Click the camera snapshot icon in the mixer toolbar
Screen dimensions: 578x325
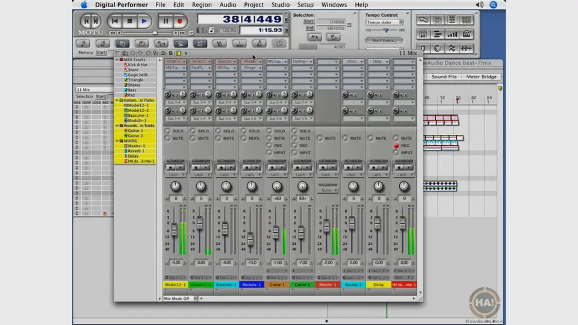(163, 53)
